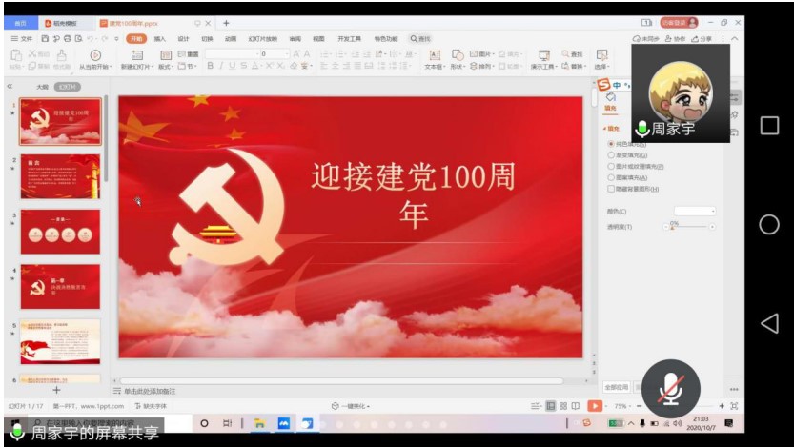Open the File menu
This screenshot has width=794, height=448.
coord(22,38)
